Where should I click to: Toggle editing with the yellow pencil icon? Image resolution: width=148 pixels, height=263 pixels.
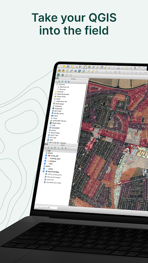point(93,71)
